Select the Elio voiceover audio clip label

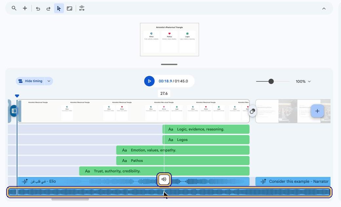click(43, 181)
